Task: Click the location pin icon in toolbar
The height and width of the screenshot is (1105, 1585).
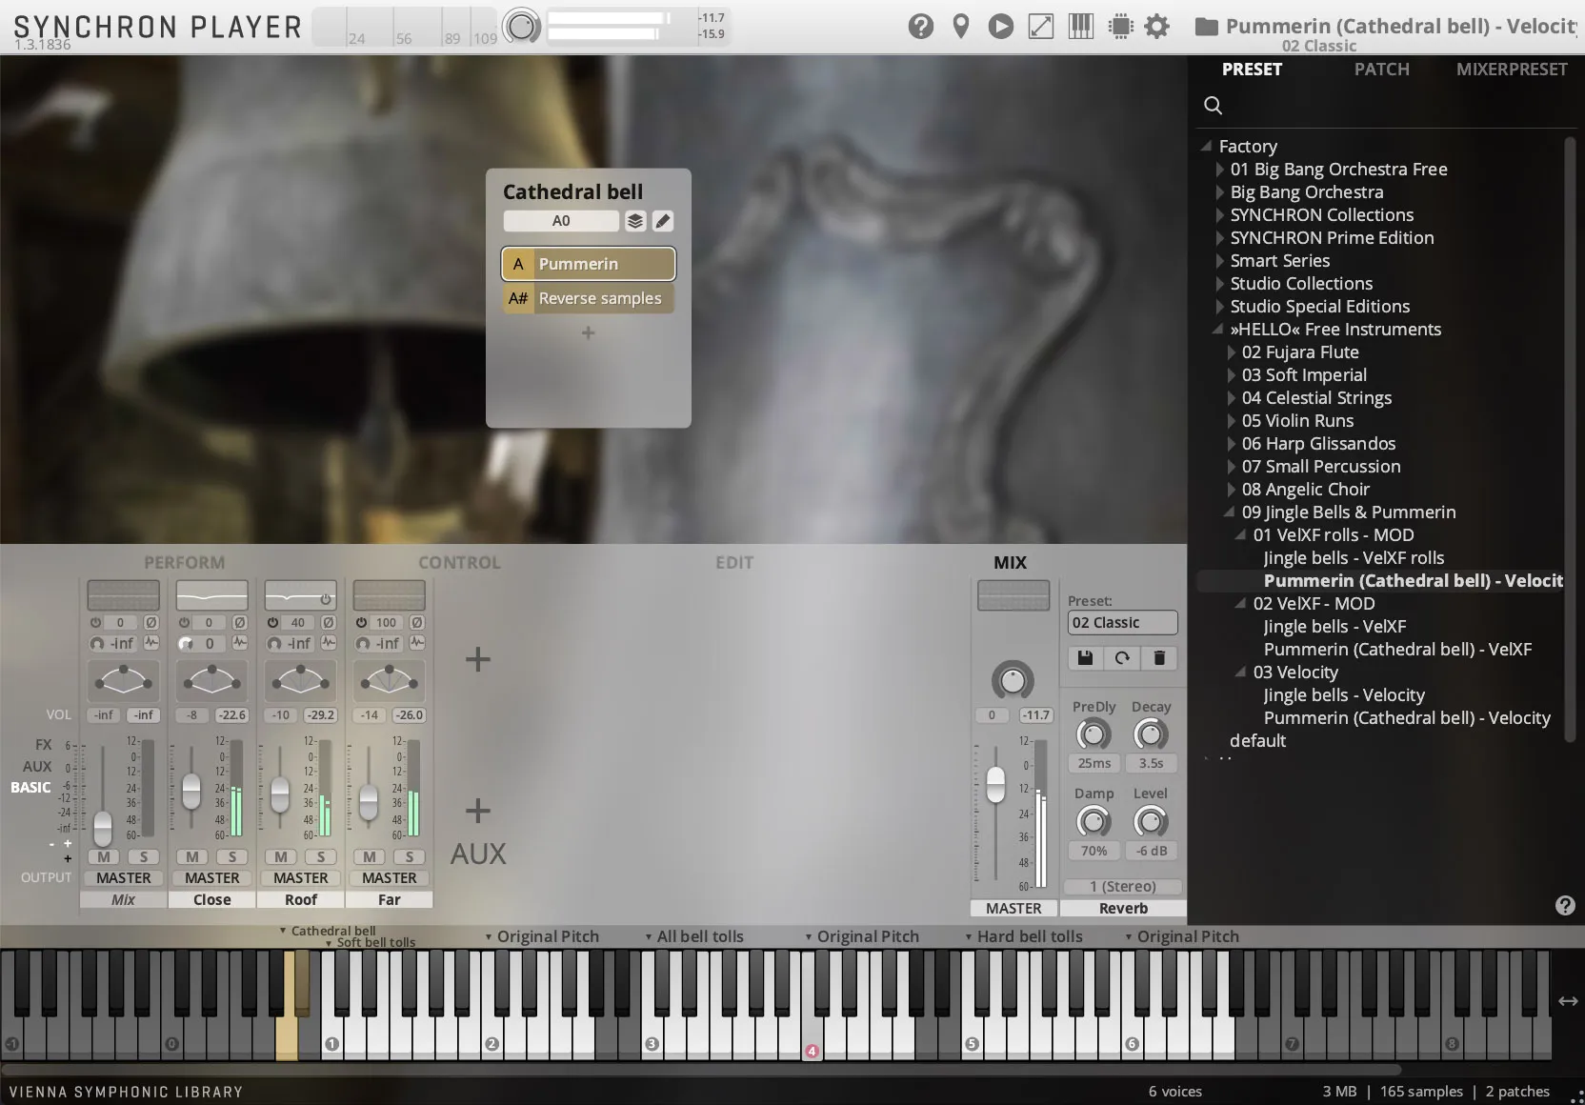Action: click(x=961, y=27)
